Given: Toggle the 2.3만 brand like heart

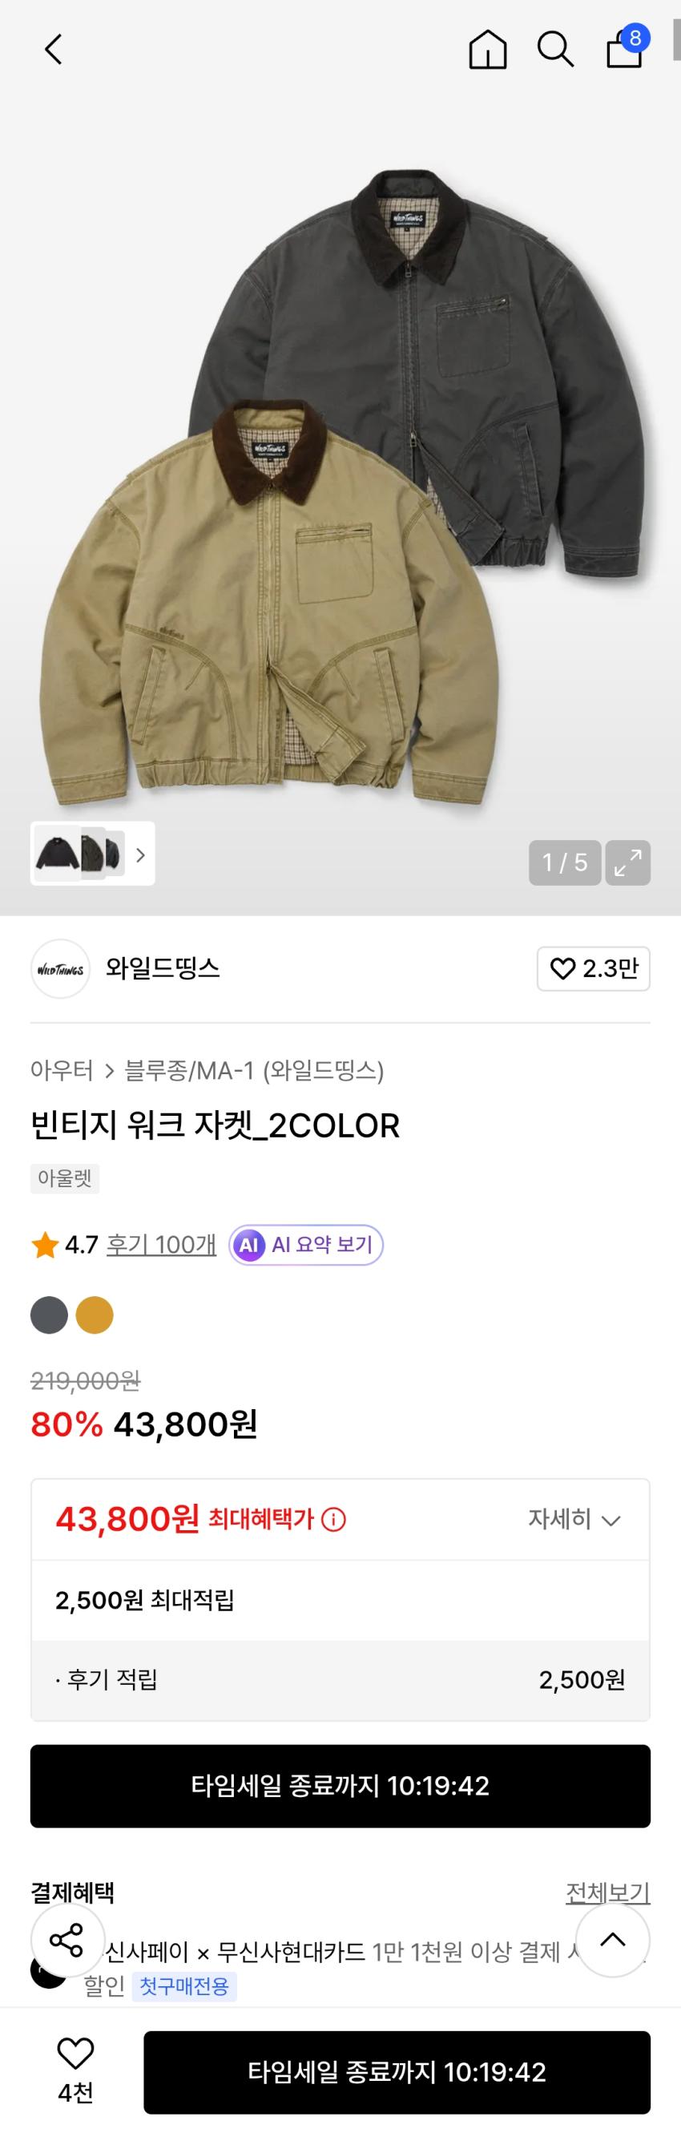Looking at the screenshot, I should [x=593, y=969].
